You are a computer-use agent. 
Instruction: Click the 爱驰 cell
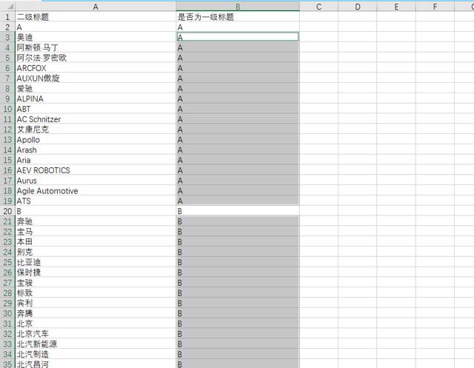tap(96, 88)
